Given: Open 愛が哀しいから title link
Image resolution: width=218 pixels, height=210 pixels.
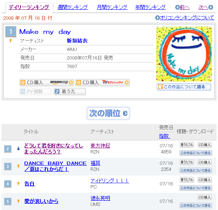Looking at the screenshot, I should pos(41,201).
